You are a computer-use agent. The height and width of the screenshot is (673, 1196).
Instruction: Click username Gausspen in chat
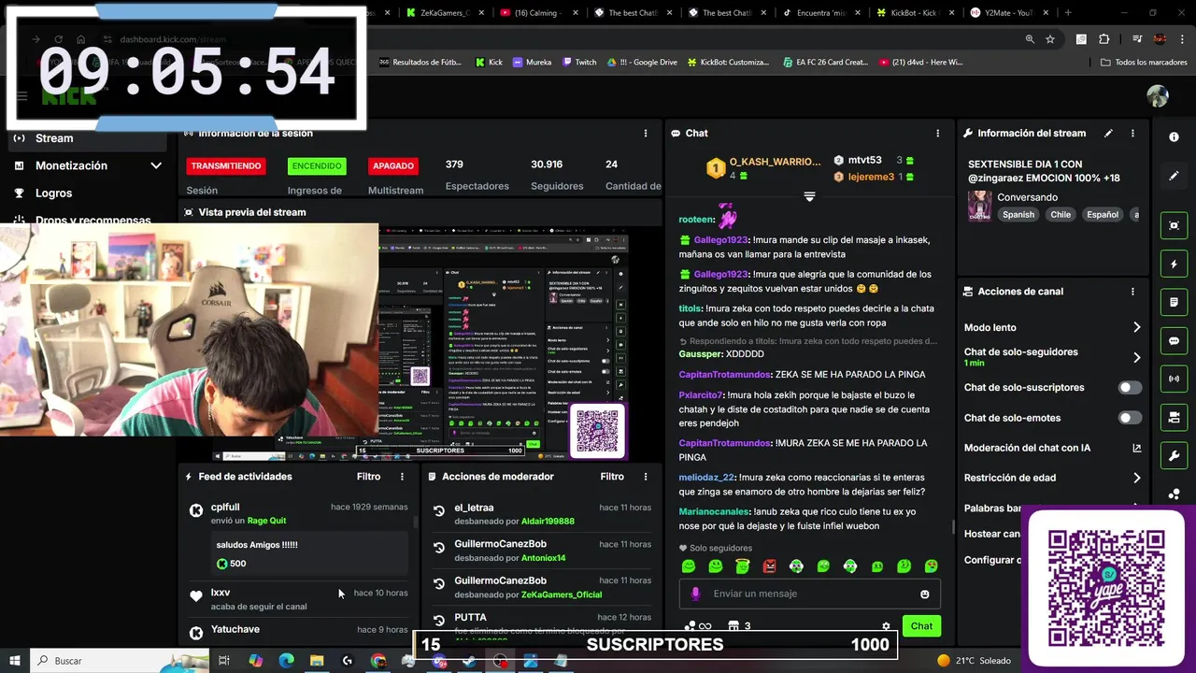(701, 354)
